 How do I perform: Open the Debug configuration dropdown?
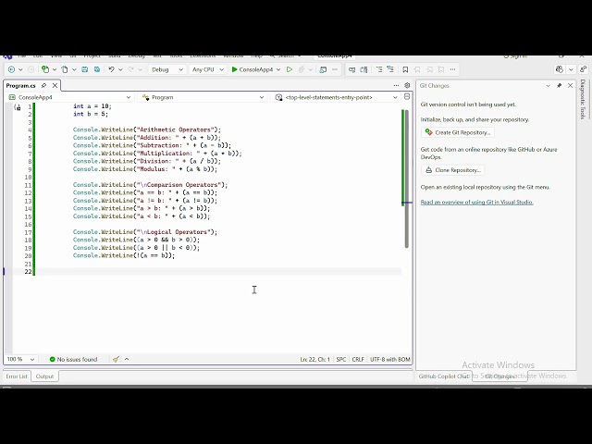coord(166,69)
